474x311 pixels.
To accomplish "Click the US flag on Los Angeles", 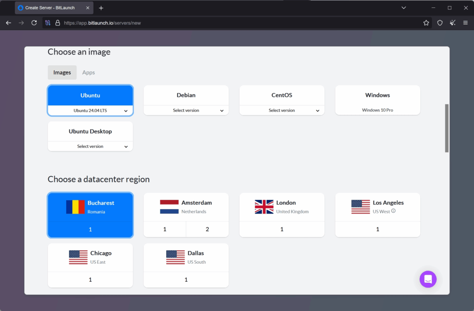I will (360, 207).
